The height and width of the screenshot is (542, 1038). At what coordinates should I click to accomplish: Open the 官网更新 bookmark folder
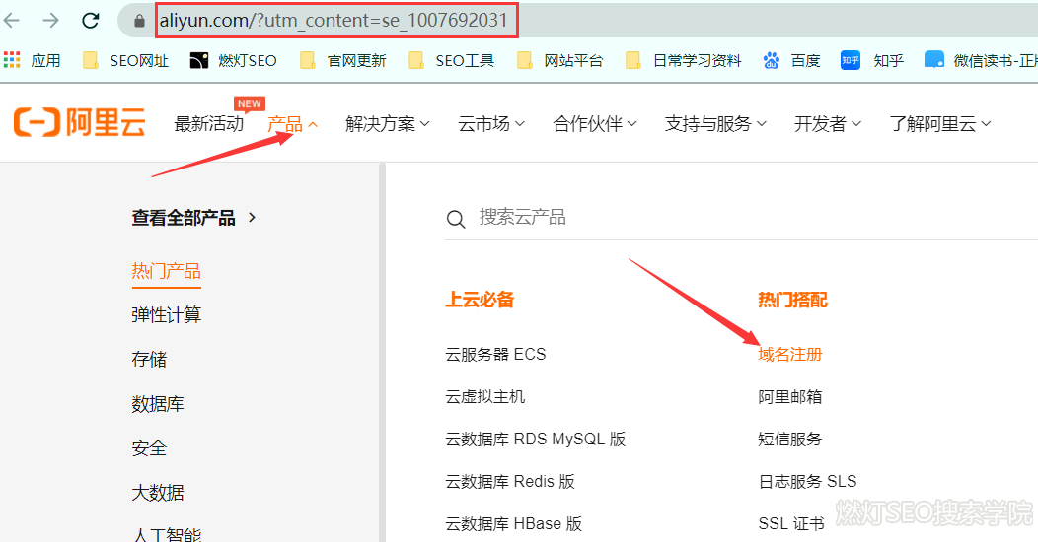[x=342, y=61]
